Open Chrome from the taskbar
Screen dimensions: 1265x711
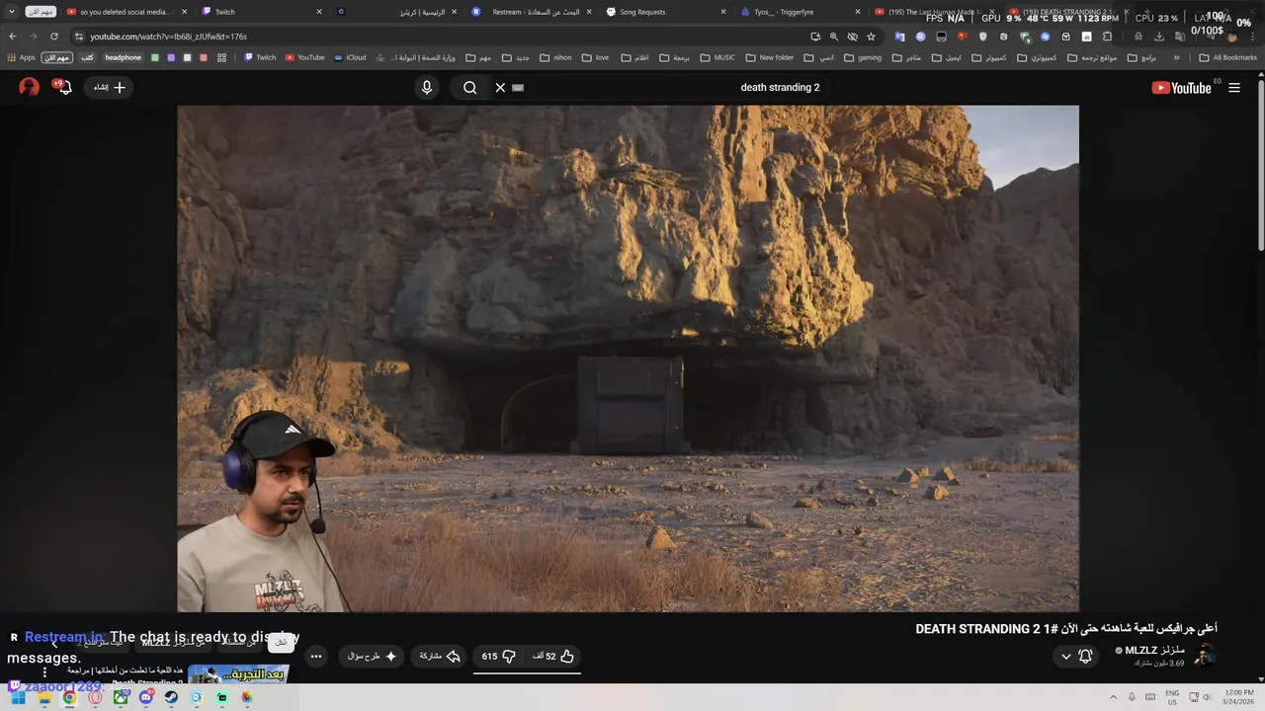tap(69, 697)
